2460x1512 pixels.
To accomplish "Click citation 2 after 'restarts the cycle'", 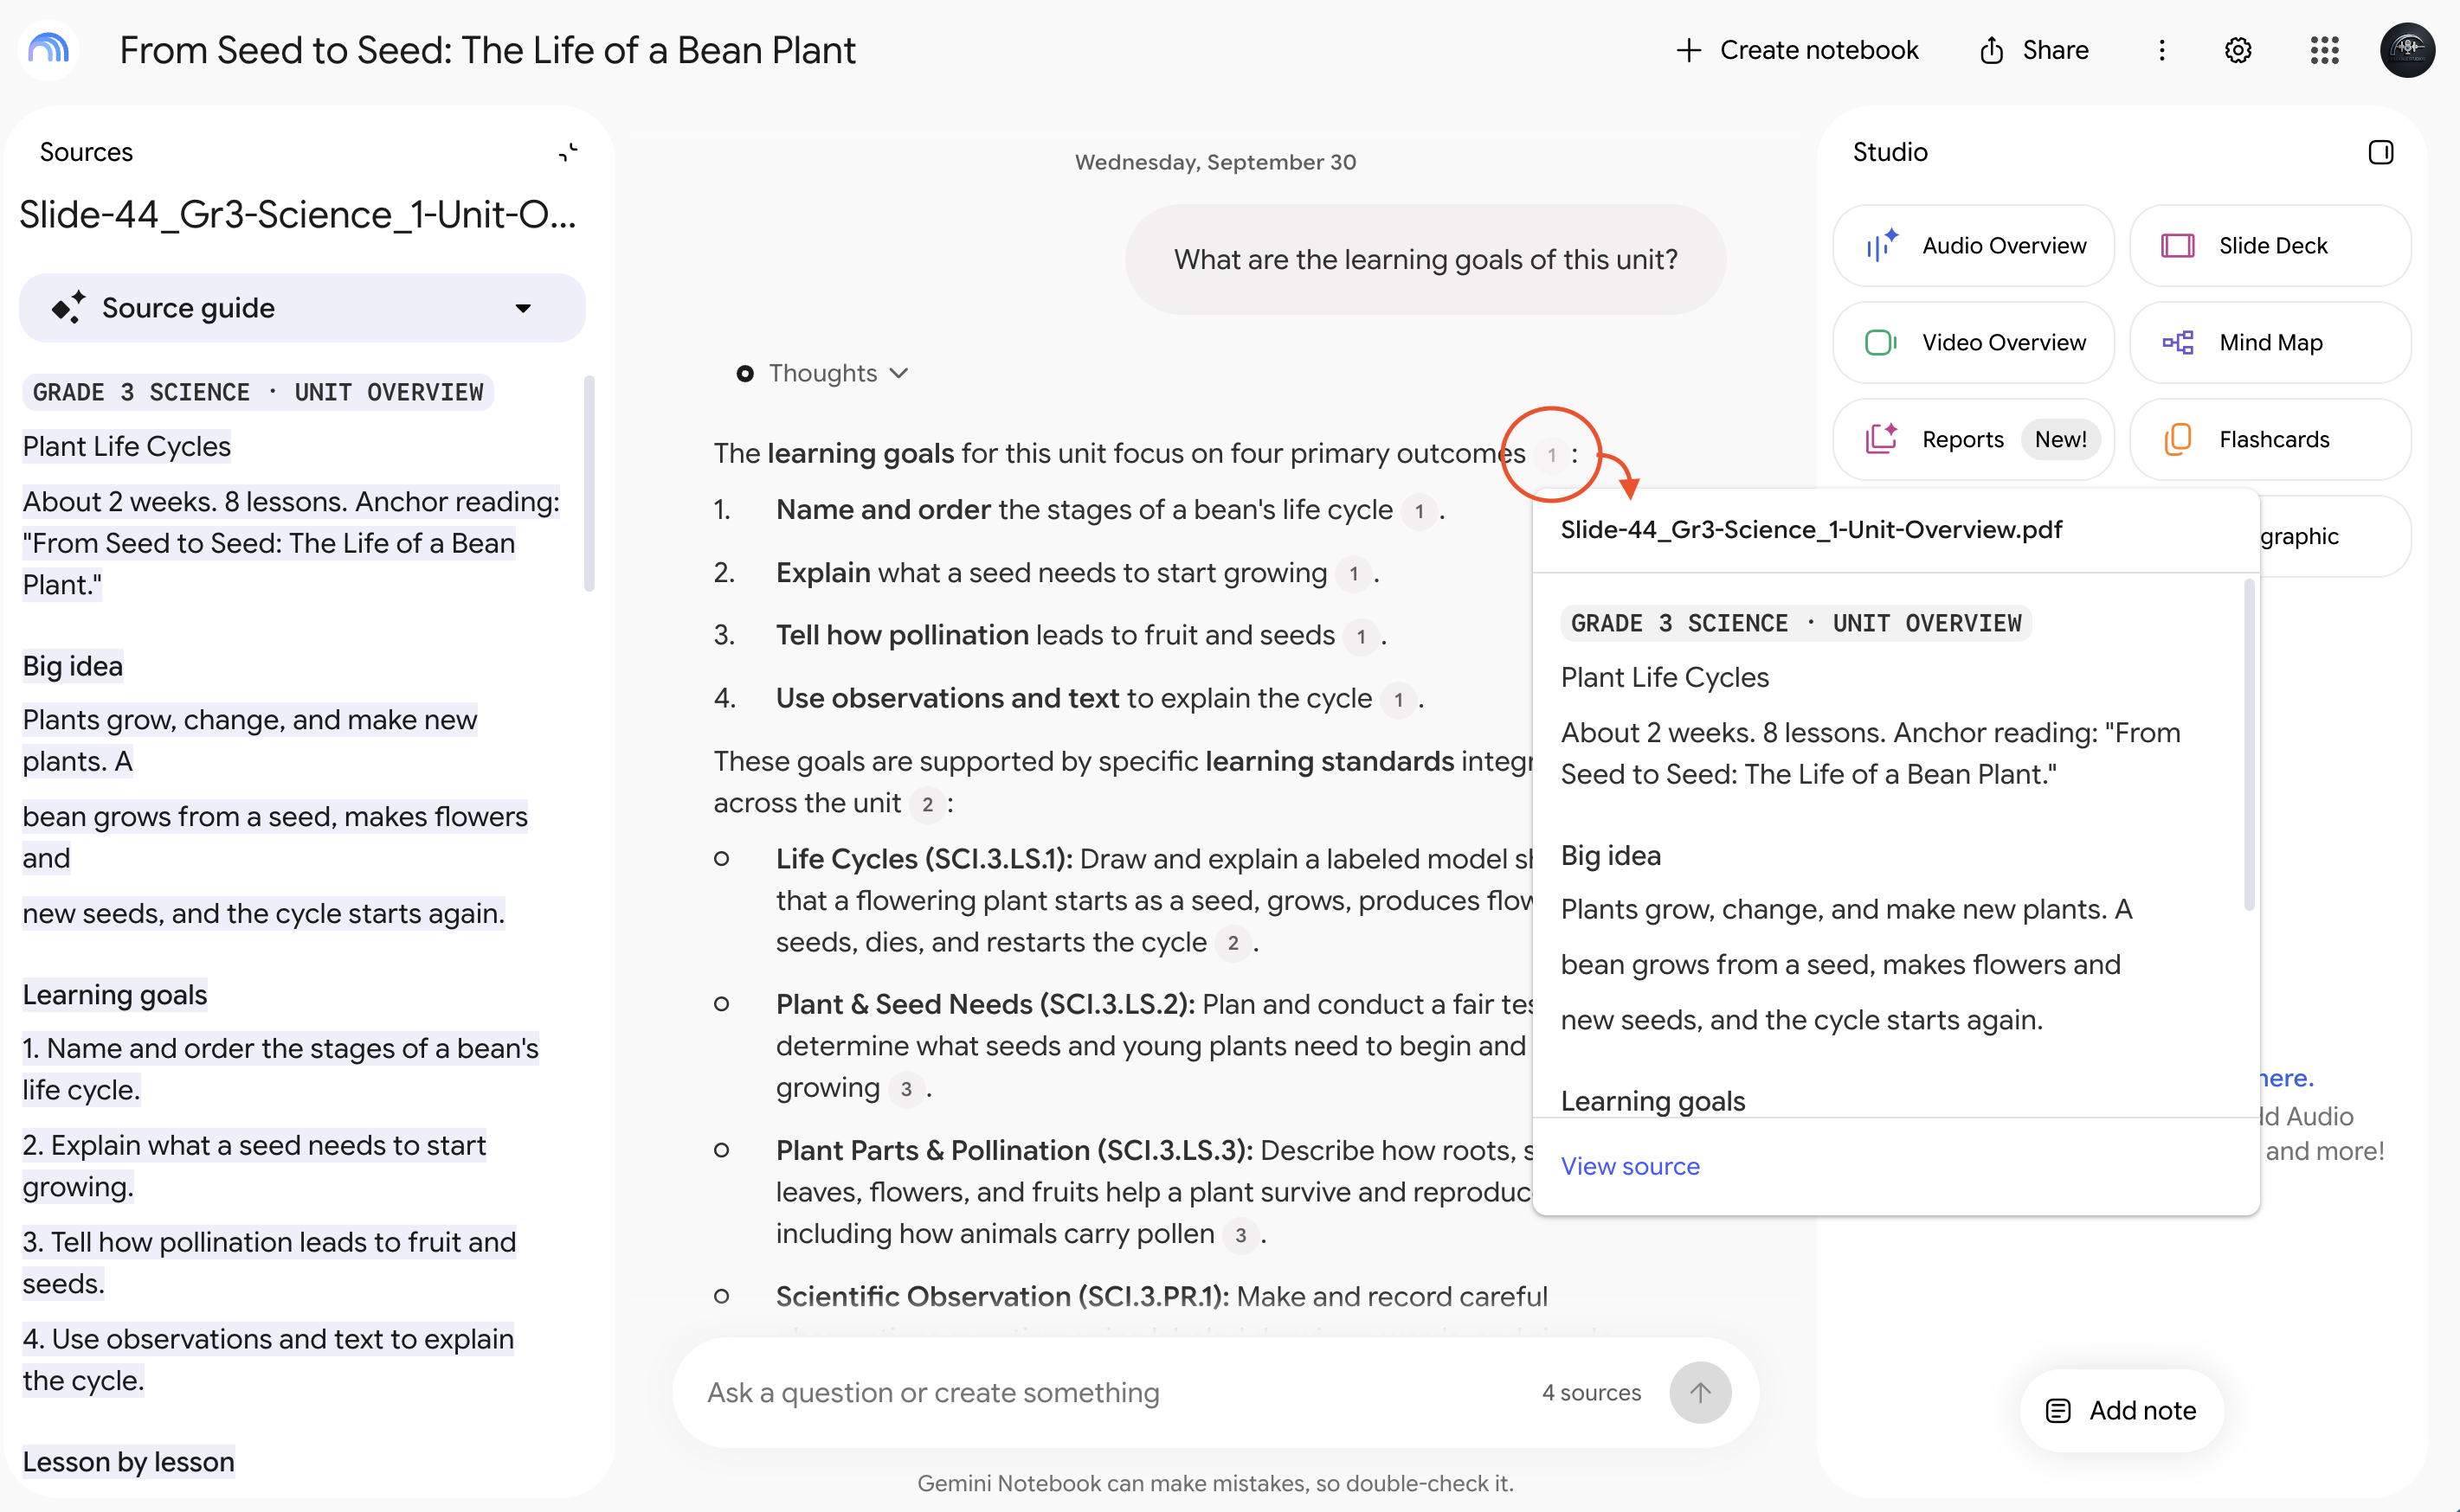I will coord(1233,943).
